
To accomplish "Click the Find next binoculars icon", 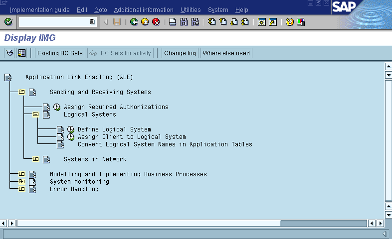I will coord(195,22).
